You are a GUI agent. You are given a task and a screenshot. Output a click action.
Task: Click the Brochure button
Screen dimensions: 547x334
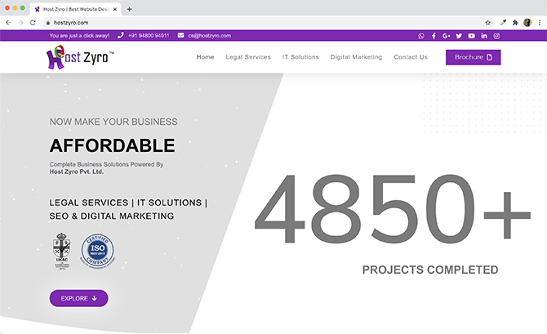(473, 57)
